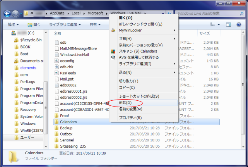The height and width of the screenshot is (167, 248).
Task: Click the Outbox folder icon
Action: (56, 134)
